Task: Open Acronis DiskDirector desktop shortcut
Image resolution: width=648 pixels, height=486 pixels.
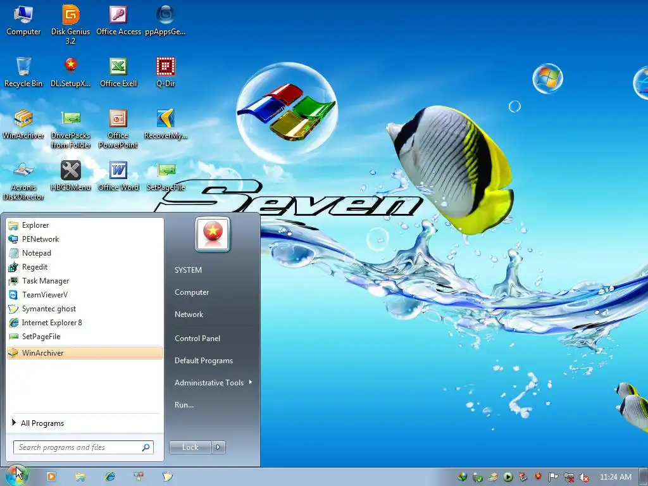Action: pyautogui.click(x=23, y=181)
